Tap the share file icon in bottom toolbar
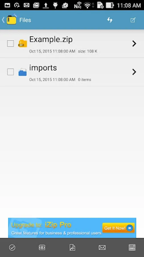The width and height of the screenshot is (144, 257). click(72, 247)
